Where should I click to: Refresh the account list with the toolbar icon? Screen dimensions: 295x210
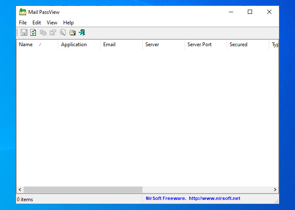point(33,33)
